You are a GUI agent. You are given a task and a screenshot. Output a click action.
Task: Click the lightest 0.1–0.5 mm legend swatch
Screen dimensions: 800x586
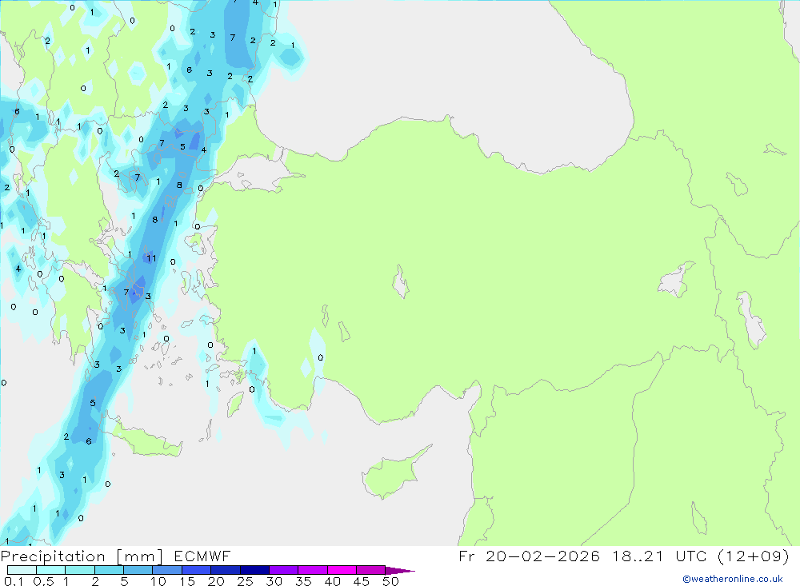tap(22, 570)
